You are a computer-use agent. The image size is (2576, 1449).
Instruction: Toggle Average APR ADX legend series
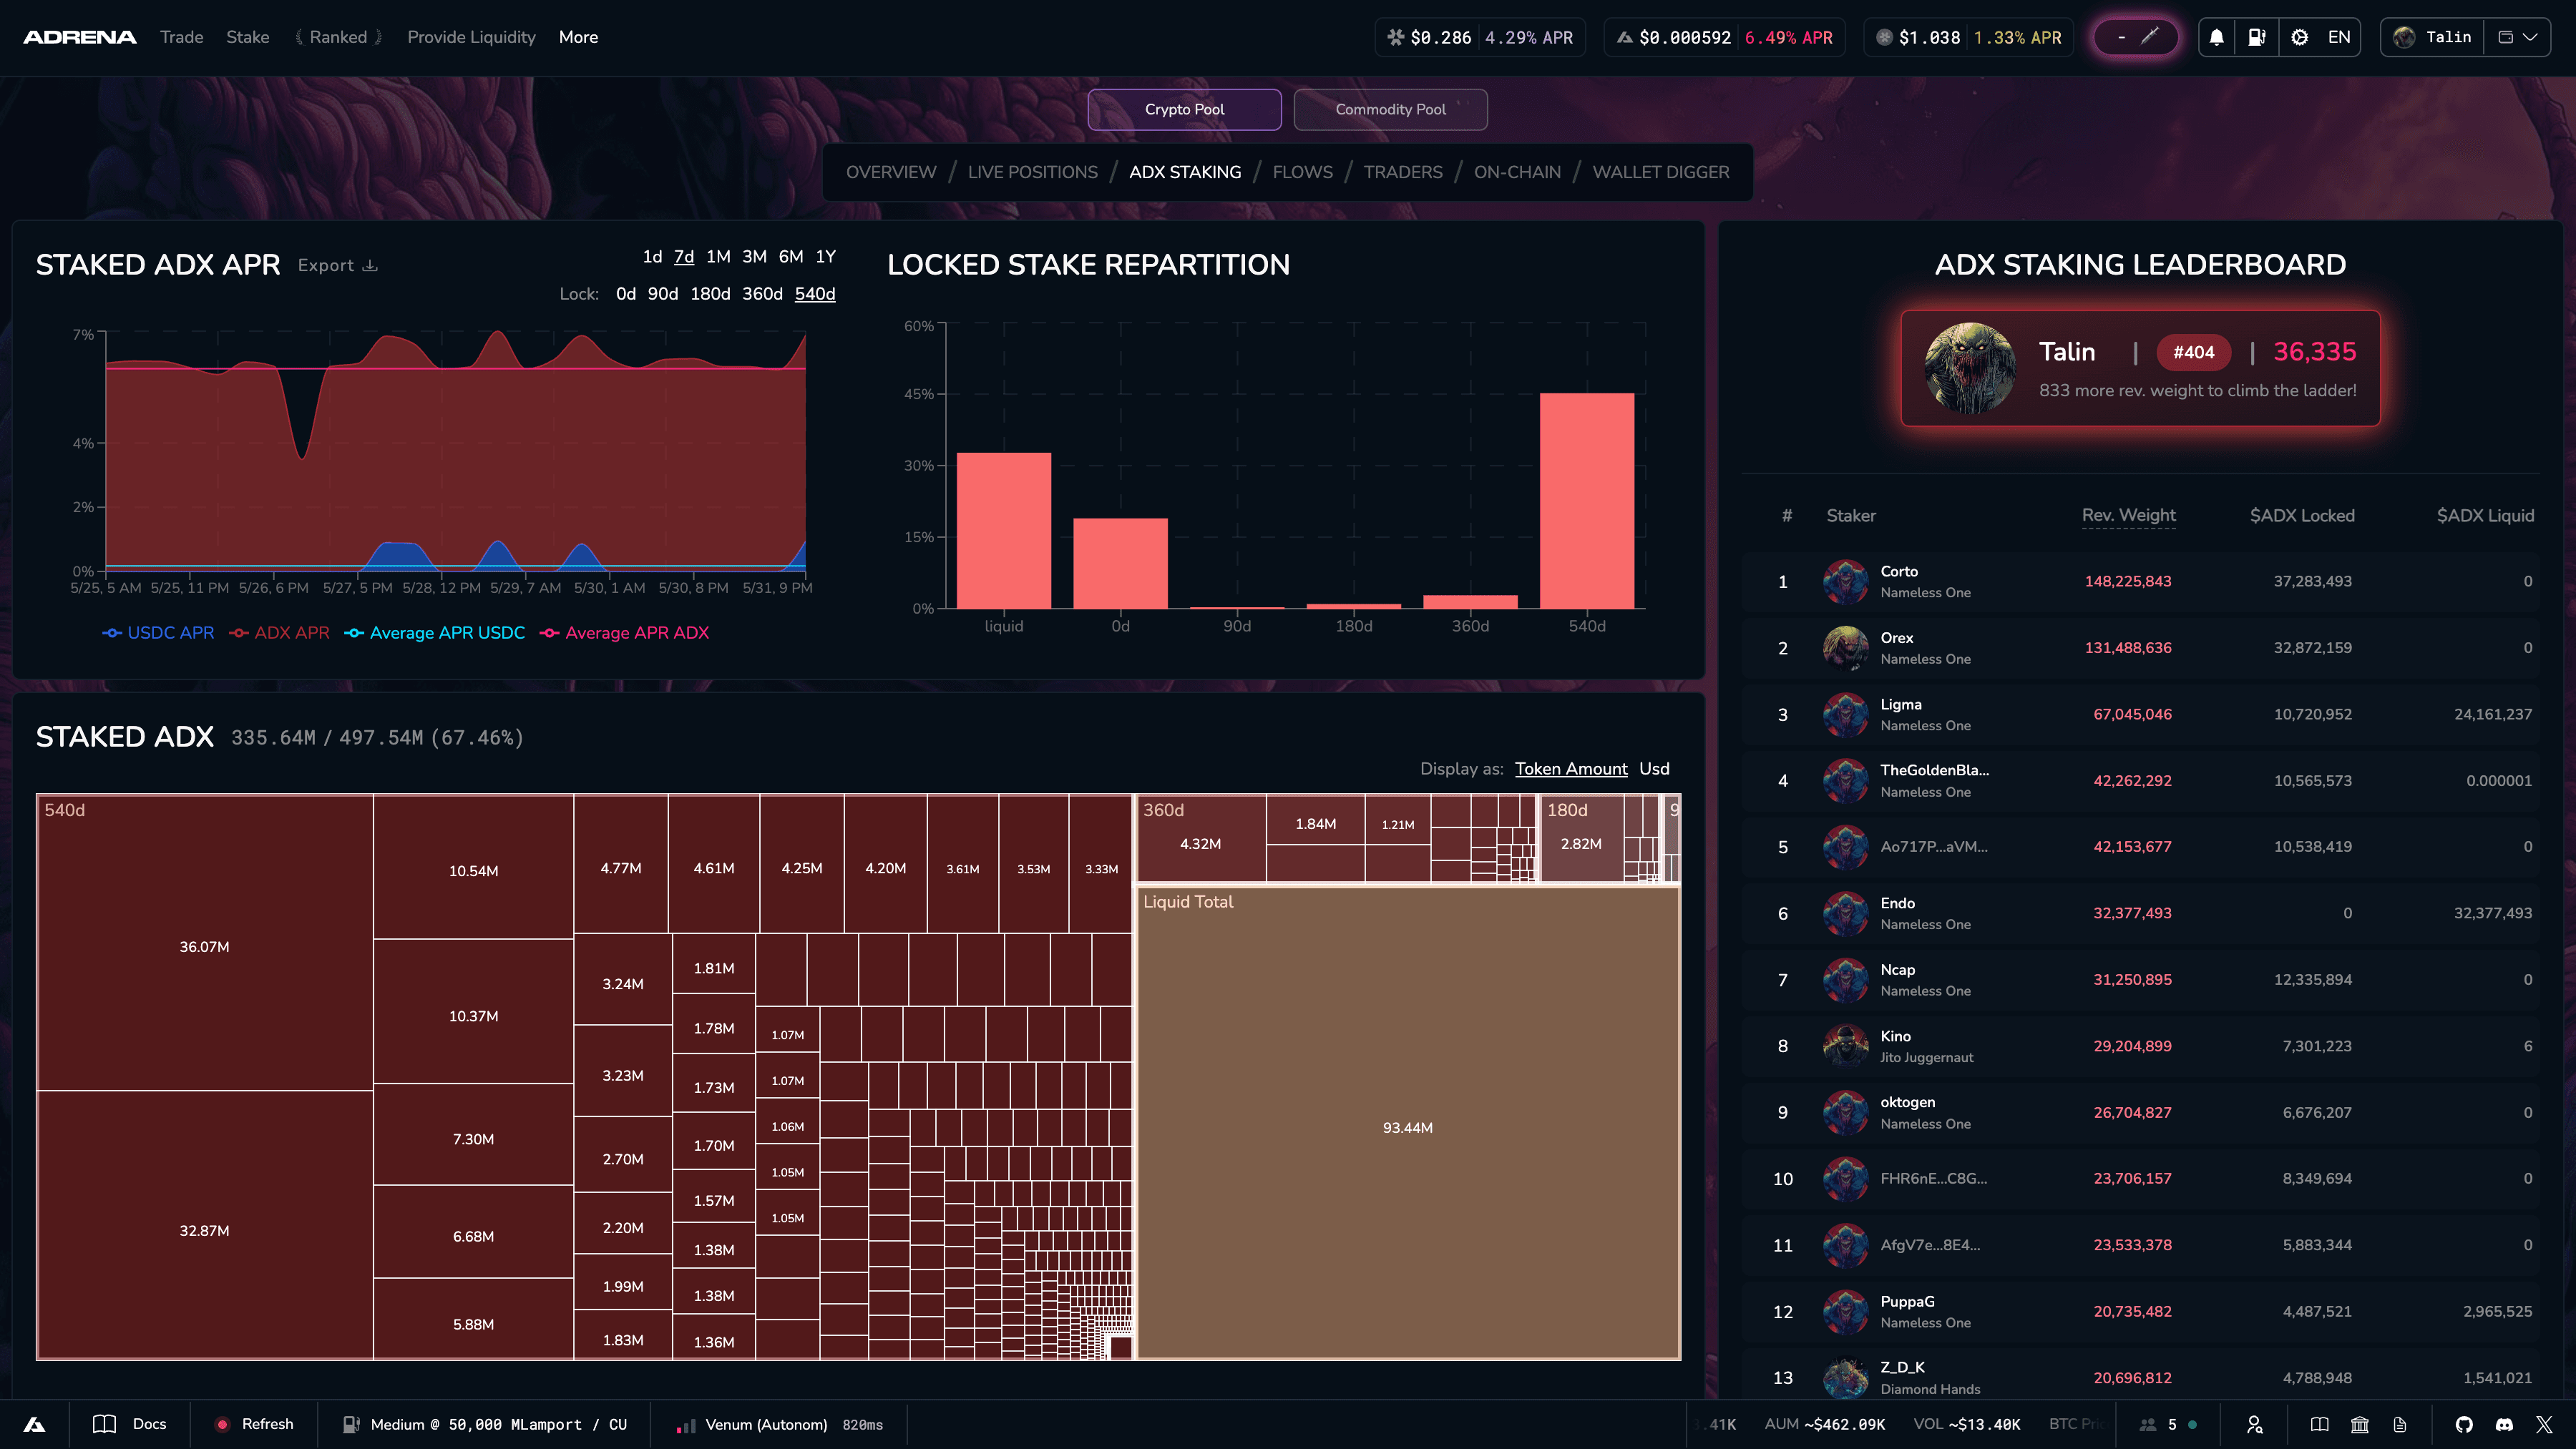[624, 632]
